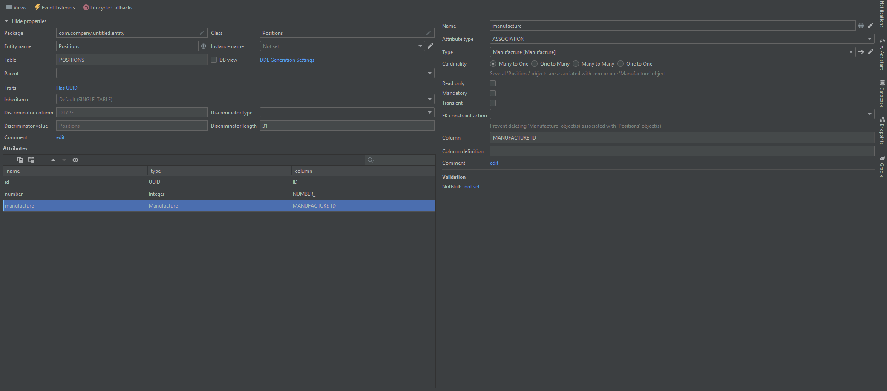Click the Table POSITIONS field

pos(132,60)
